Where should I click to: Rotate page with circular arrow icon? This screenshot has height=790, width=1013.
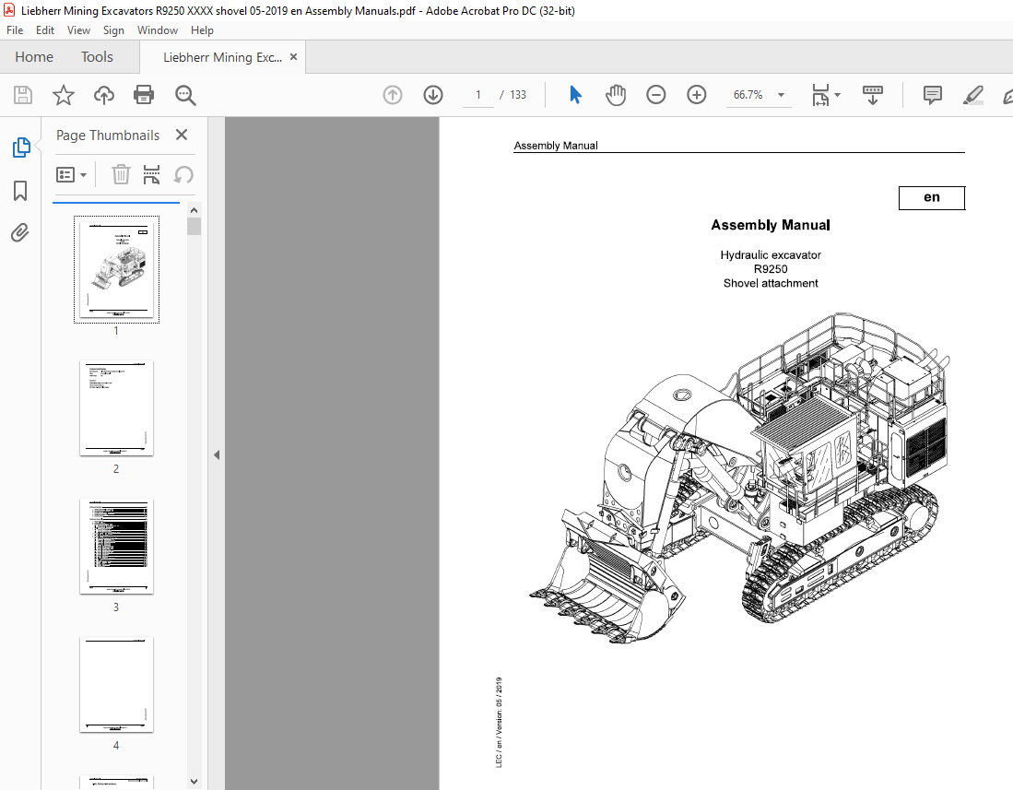pyautogui.click(x=183, y=174)
